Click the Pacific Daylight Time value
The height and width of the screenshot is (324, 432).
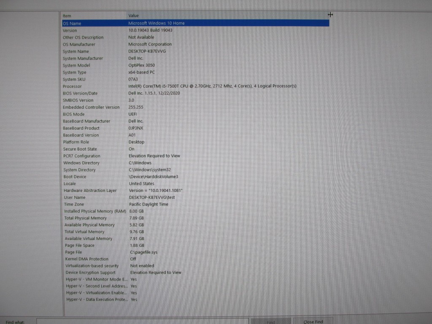click(x=148, y=204)
